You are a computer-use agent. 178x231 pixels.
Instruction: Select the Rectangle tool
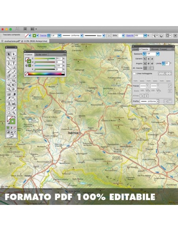point(14,68)
